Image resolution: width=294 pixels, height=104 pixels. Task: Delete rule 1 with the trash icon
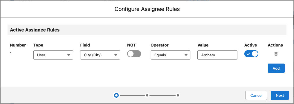point(276,54)
